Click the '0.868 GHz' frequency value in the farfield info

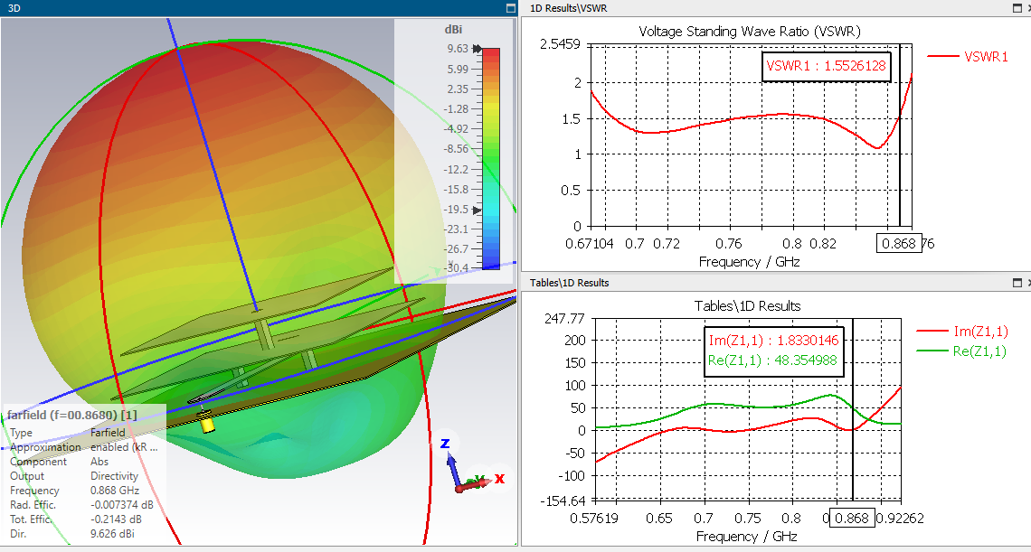tap(114, 491)
